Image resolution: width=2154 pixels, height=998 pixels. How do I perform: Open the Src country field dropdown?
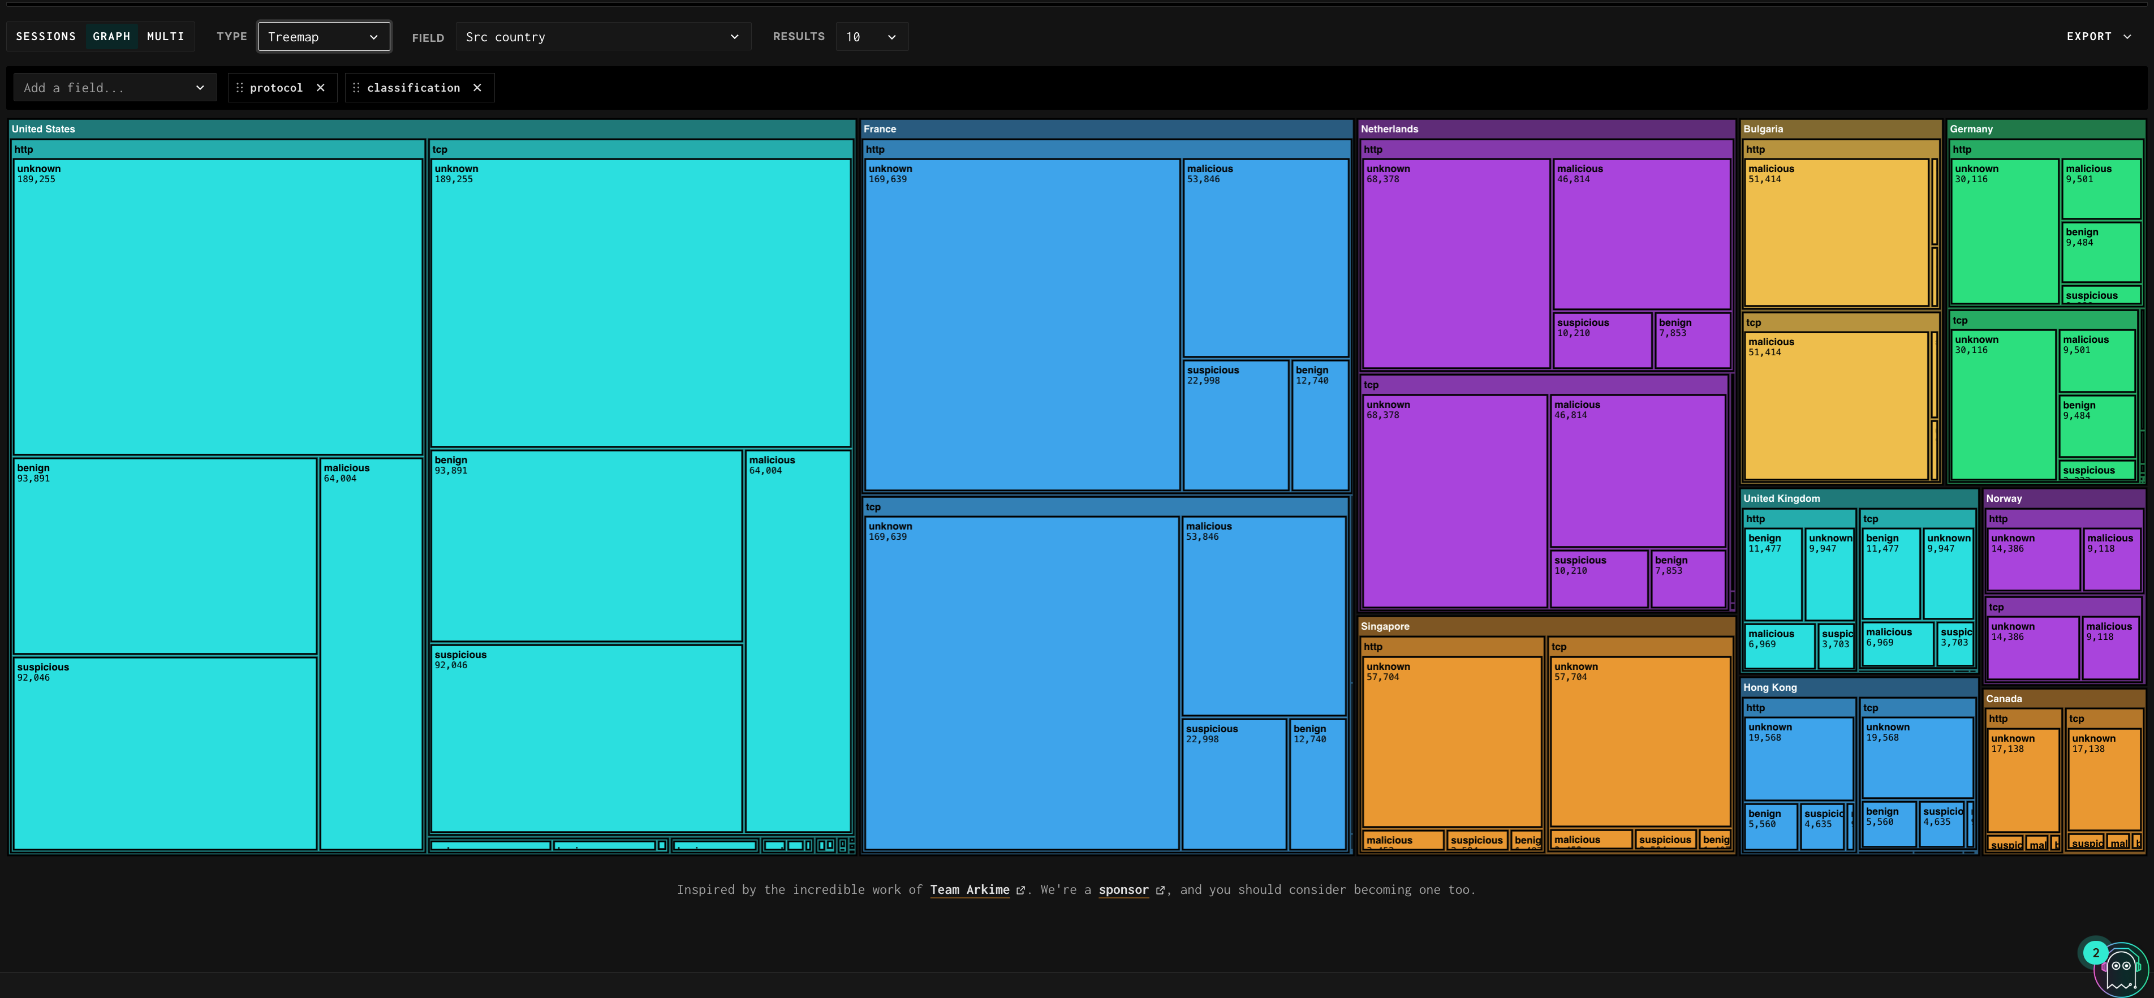[602, 37]
